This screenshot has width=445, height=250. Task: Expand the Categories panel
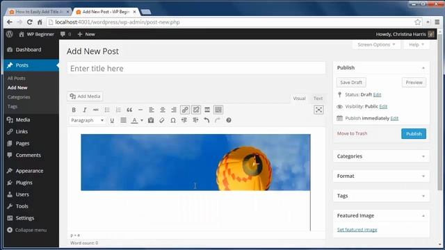point(423,156)
